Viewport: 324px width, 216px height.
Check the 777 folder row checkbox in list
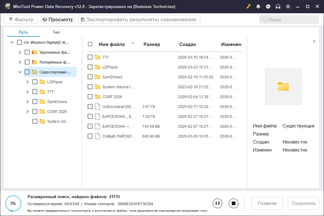click(x=90, y=57)
